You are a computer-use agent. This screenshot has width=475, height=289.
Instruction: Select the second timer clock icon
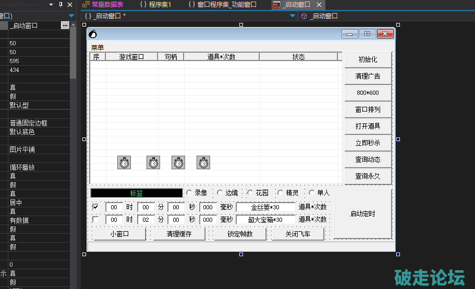tap(153, 162)
